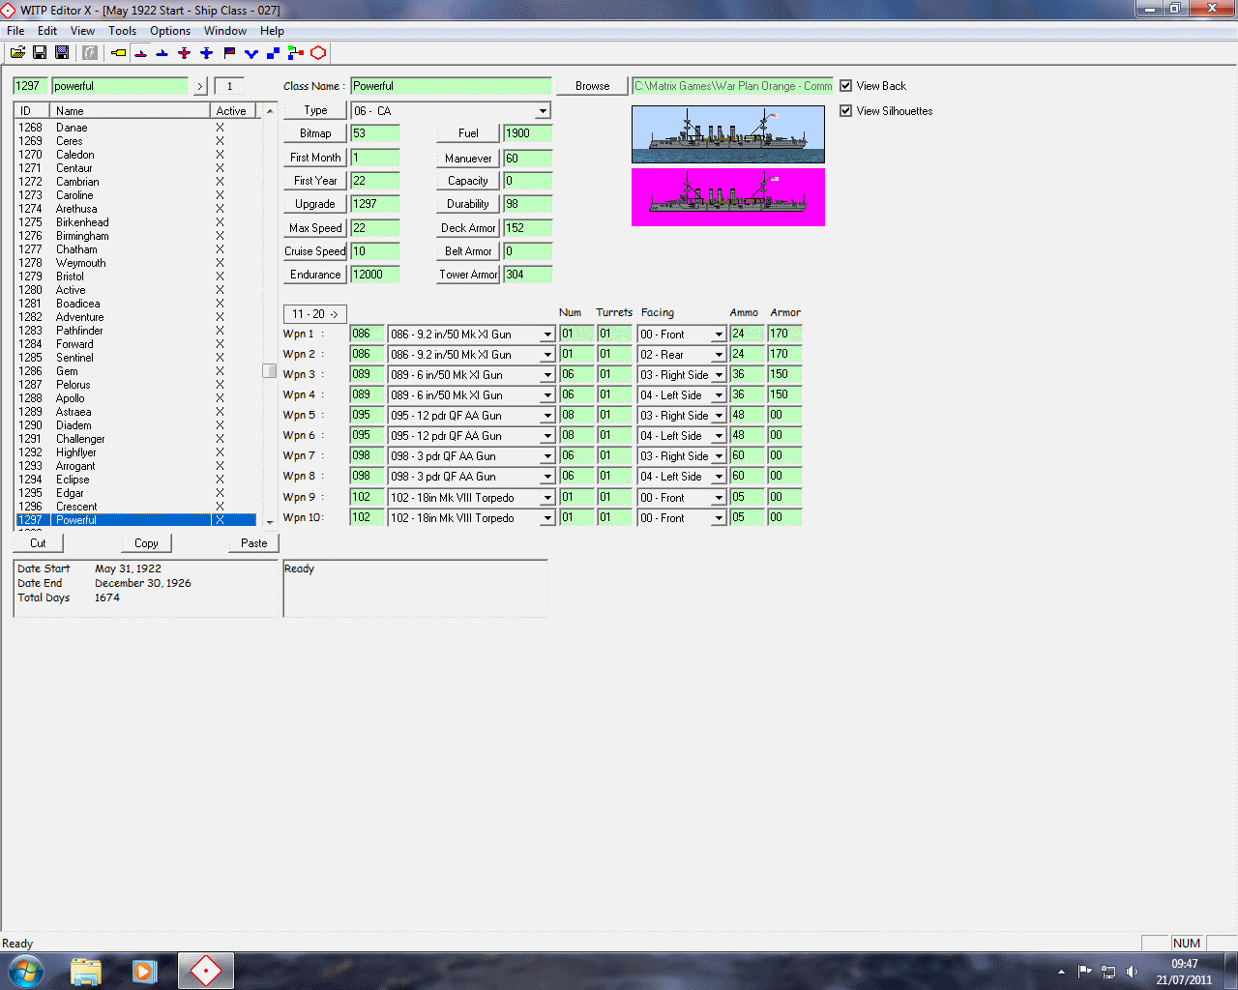
Task: Click the ship list scrollbar thumb
Action: (269, 370)
